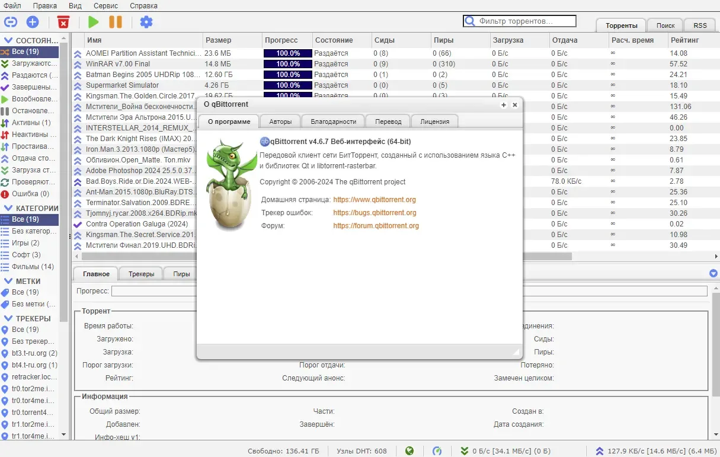Collapse the ТРЕКЕРЫ sidebar section
This screenshot has width=720, height=457.
tap(9, 319)
